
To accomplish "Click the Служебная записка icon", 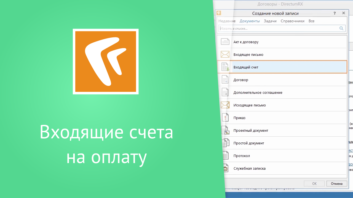I will tap(225, 168).
